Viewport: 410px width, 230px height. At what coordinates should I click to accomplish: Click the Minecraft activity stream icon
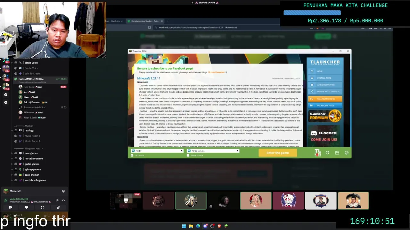coord(63,191)
